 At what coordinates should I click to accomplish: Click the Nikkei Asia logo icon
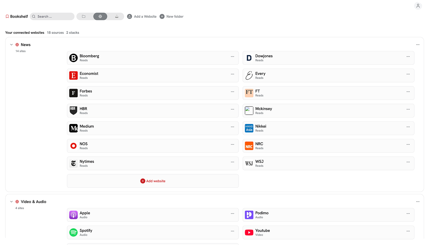(x=249, y=128)
